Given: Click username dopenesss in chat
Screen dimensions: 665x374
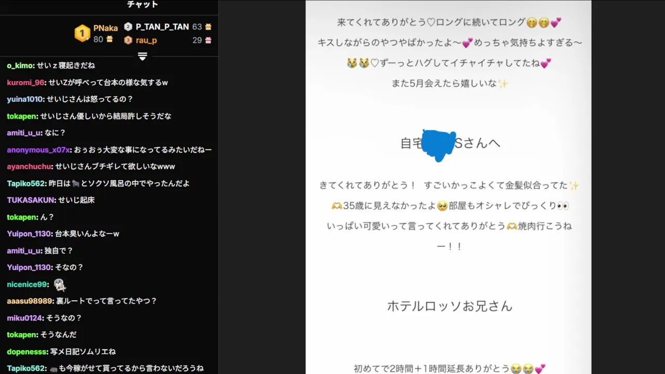Looking at the screenshot, I should coord(26,352).
